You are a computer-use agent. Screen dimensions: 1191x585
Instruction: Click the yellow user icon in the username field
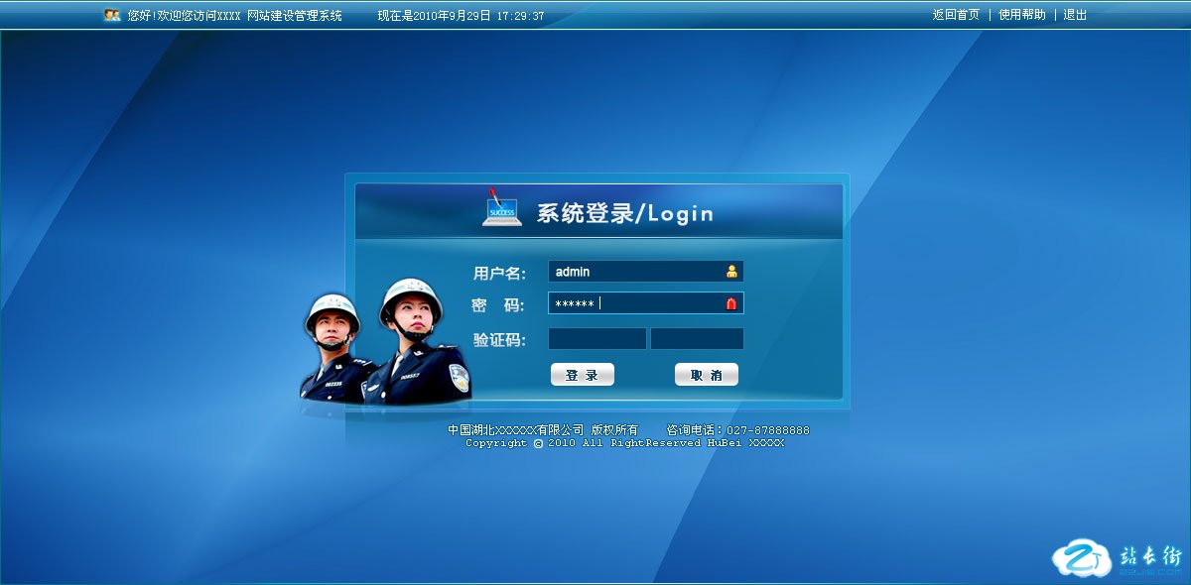pos(732,272)
